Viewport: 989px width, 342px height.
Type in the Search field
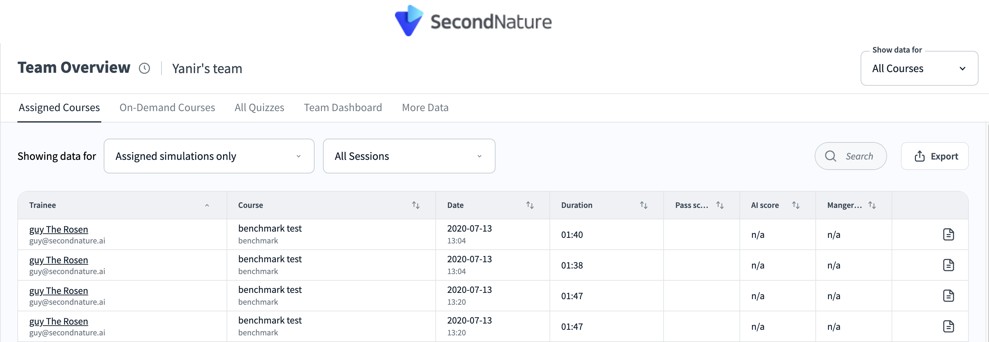point(859,156)
